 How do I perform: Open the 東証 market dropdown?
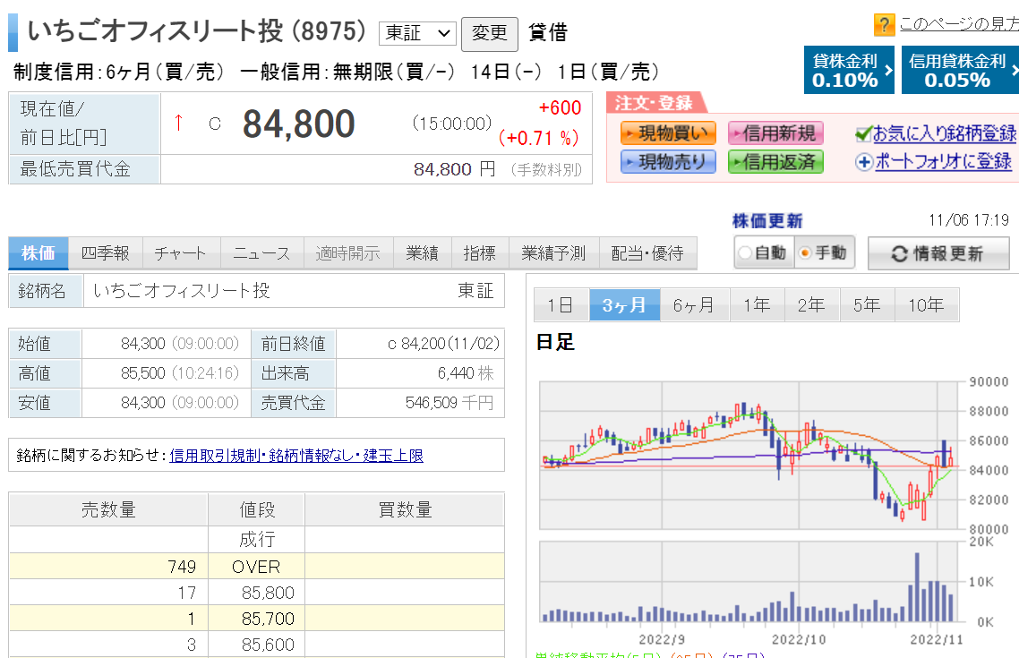tap(417, 33)
